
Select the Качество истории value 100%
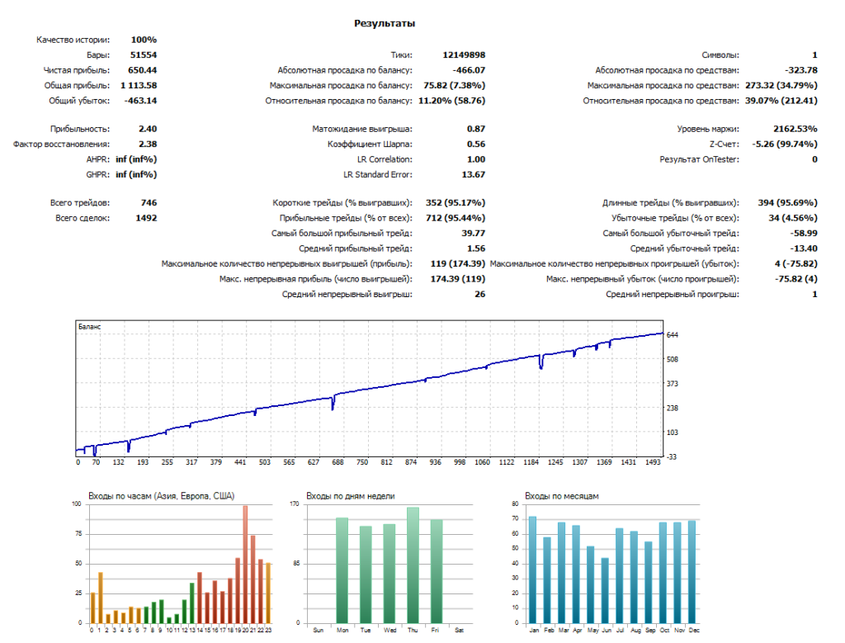tap(144, 40)
